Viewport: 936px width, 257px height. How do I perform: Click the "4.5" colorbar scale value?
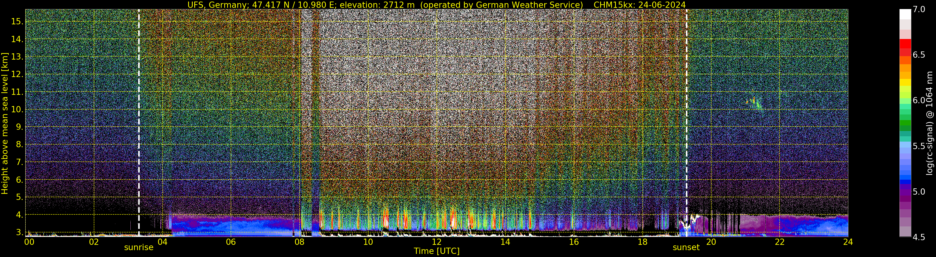pyautogui.click(x=919, y=237)
